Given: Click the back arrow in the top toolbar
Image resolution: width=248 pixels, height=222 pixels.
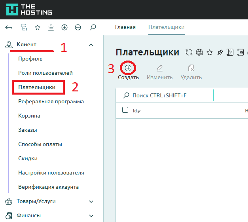Looking at the screenshot, I should (x=9, y=27).
